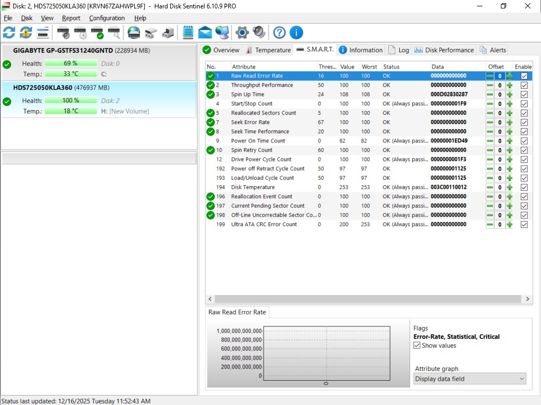Uncheck Enable for Raw Read Error Rate
Screen dimensions: 541x405
click(x=524, y=76)
